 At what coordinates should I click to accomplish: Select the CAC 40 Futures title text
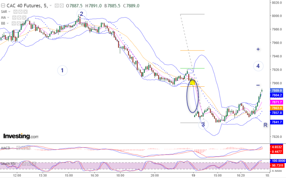[24, 6]
